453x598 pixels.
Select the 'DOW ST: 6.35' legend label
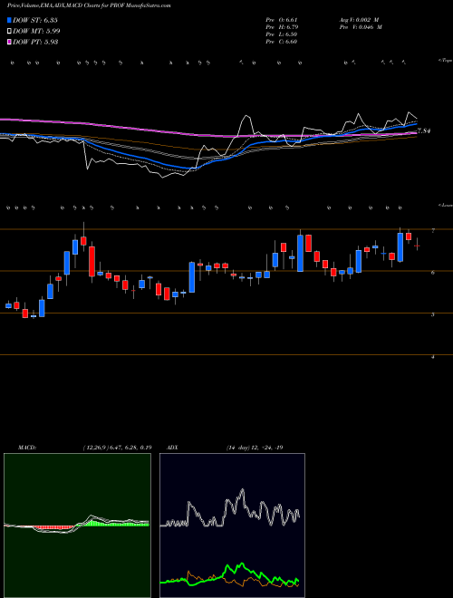tap(35, 20)
